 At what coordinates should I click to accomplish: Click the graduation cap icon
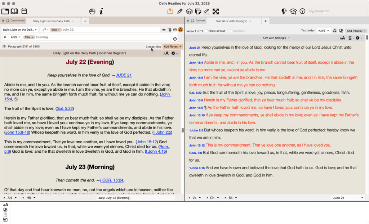point(293,11)
